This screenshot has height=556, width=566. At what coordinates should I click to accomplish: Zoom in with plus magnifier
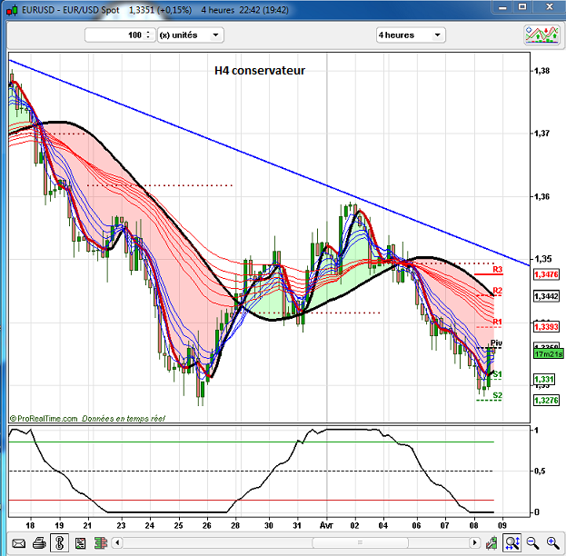[x=551, y=543]
